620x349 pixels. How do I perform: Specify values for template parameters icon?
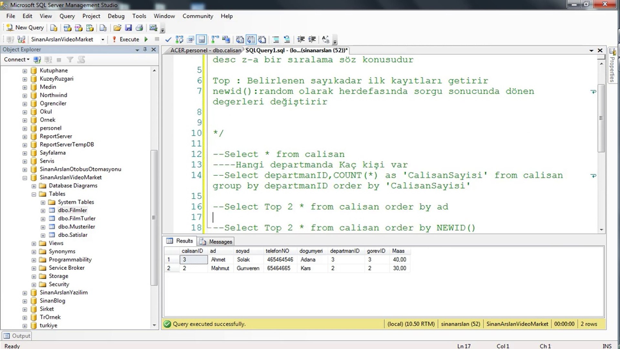point(325,39)
